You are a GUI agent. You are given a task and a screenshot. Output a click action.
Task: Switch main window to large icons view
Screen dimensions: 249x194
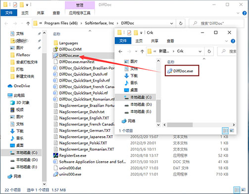(x=244, y=190)
